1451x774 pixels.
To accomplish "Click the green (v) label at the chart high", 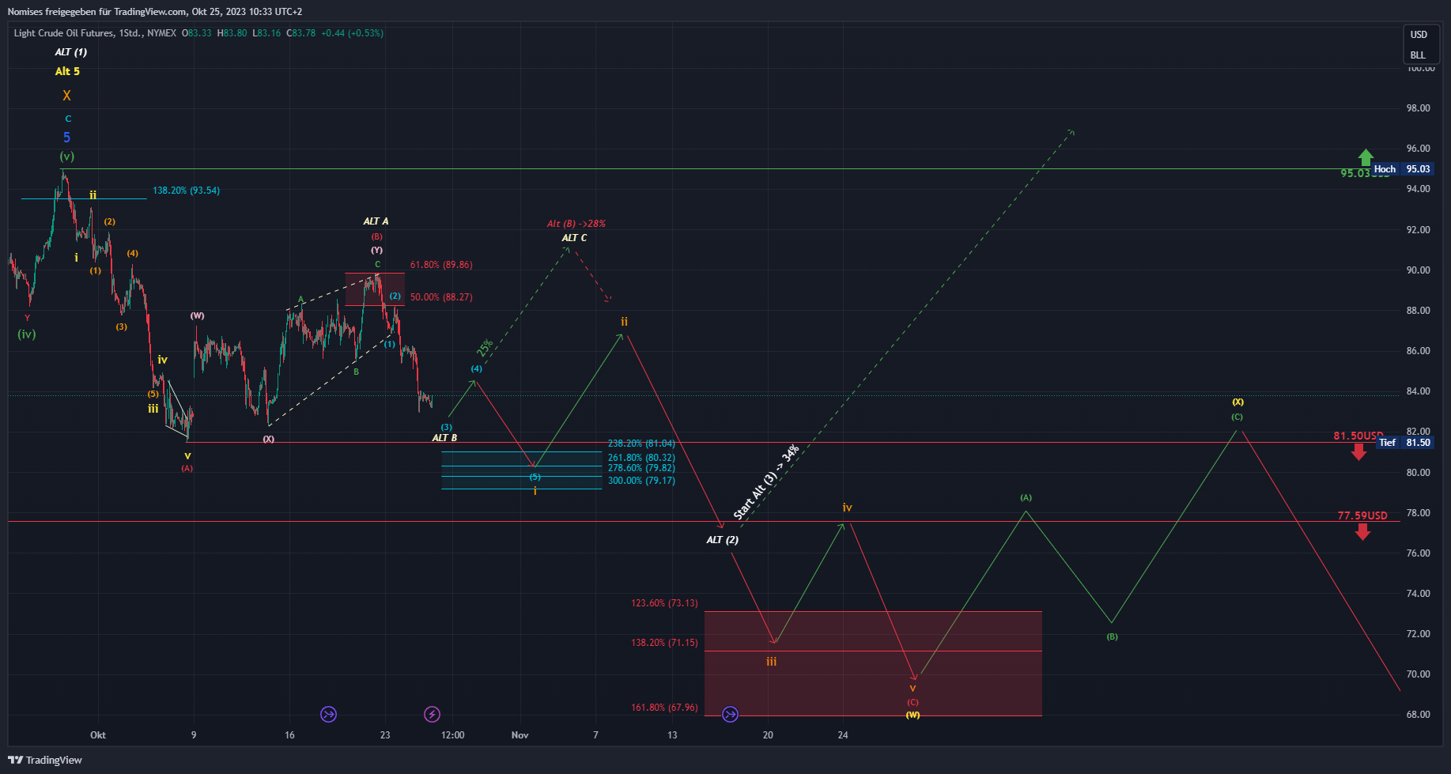I will point(67,157).
